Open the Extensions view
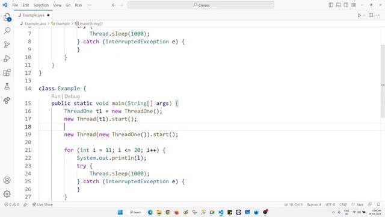Image resolution: width=385 pixels, height=217 pixels. (x=7, y=72)
